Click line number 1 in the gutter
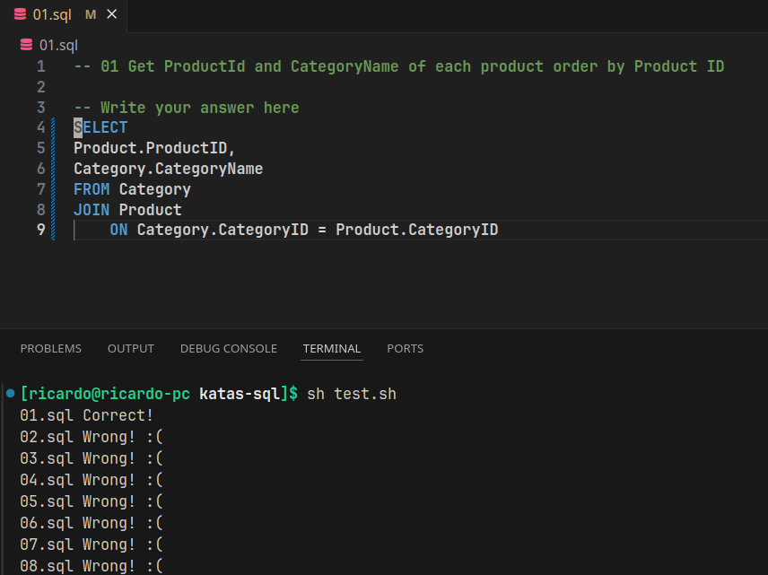 click(41, 66)
